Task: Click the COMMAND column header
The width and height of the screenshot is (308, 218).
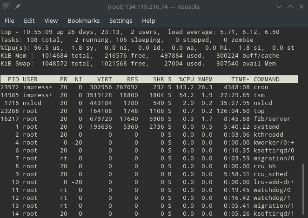Action: pos(266,79)
